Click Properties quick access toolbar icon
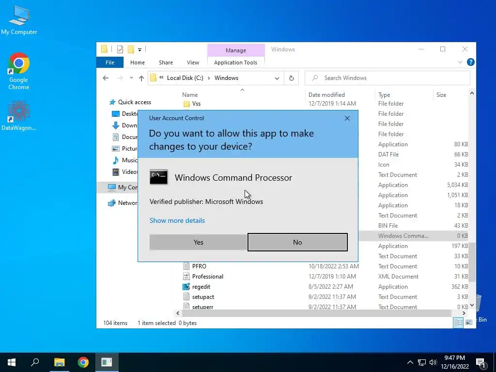Viewport: 496px width, 372px height. click(120, 49)
